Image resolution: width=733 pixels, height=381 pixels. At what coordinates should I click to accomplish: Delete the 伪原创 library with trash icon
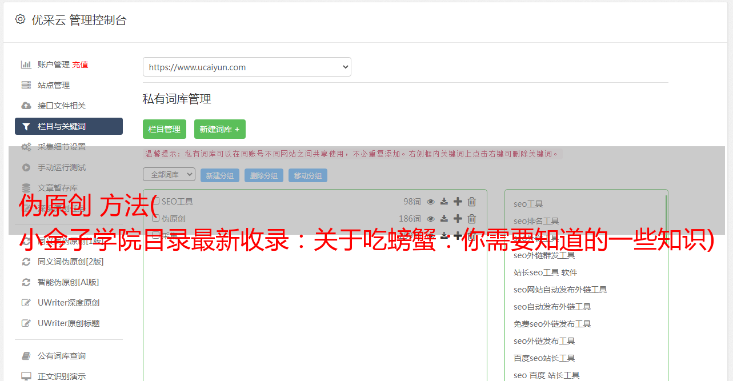472,219
